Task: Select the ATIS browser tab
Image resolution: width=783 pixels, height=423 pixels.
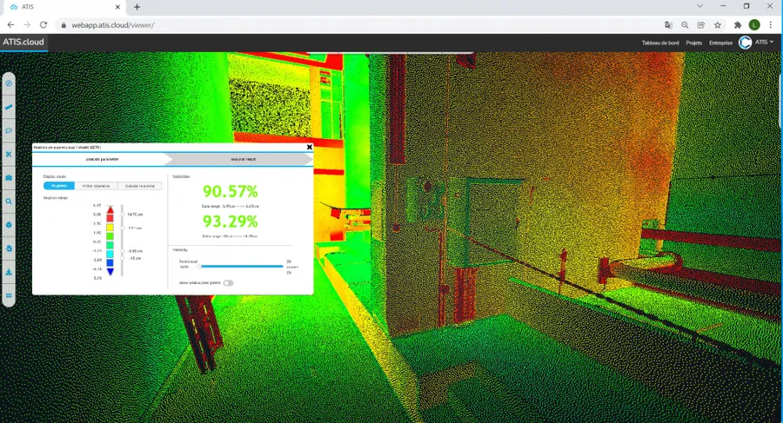Action: click(x=65, y=7)
